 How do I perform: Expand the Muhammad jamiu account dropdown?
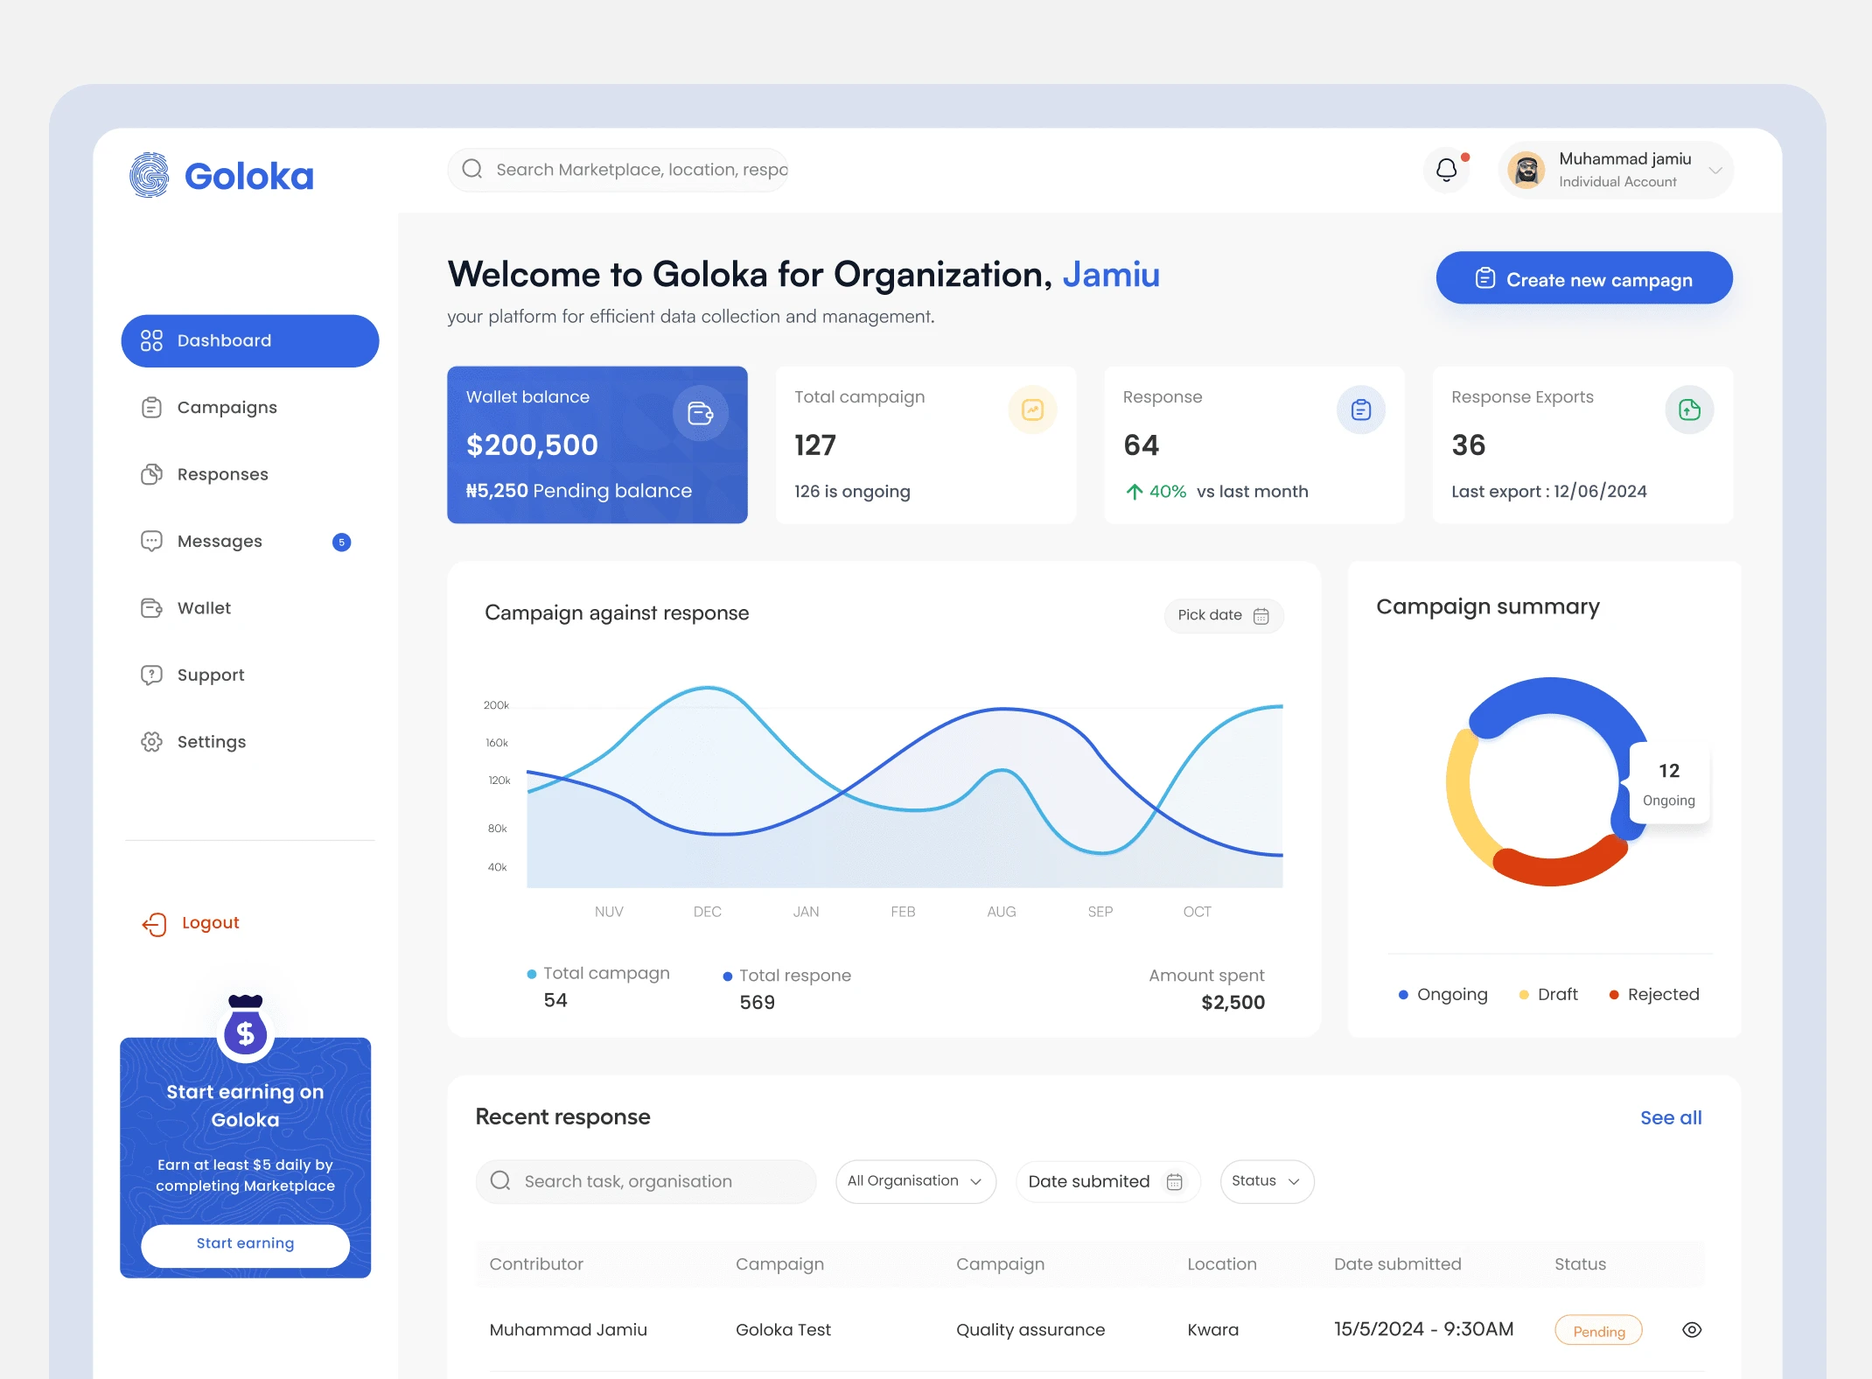coord(1715,171)
